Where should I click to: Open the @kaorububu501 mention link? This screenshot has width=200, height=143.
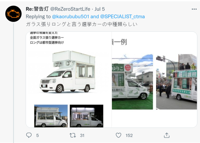click(x=71, y=16)
